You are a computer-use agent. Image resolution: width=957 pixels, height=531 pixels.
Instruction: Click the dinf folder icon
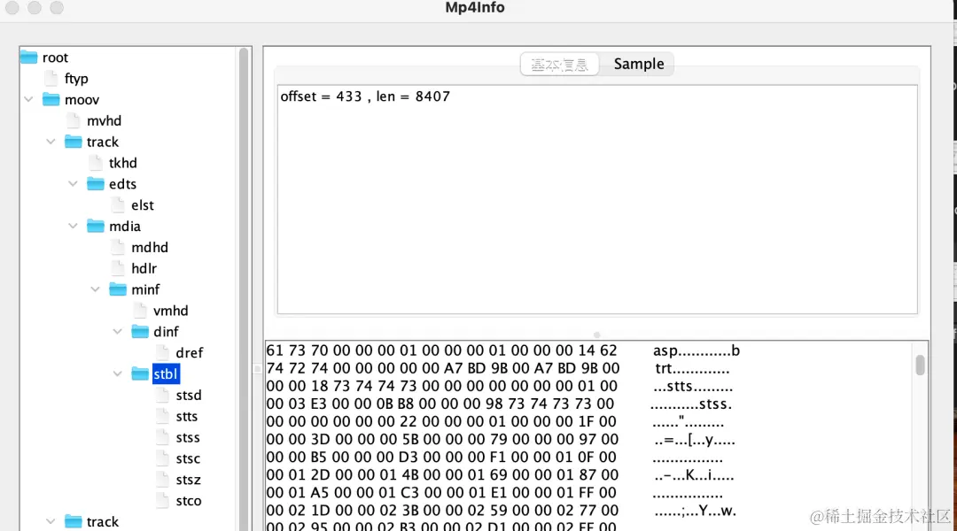click(140, 331)
